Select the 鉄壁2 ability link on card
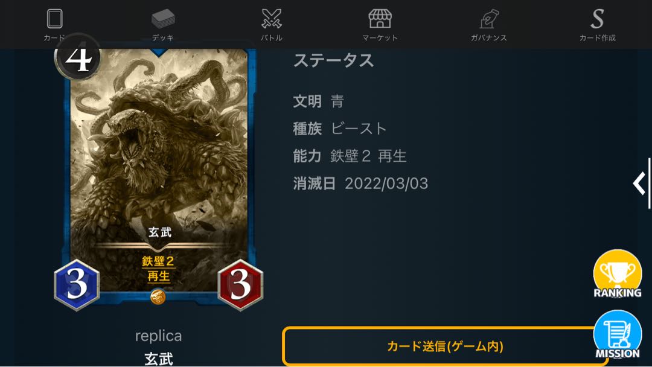The image size is (652, 367). (x=158, y=261)
